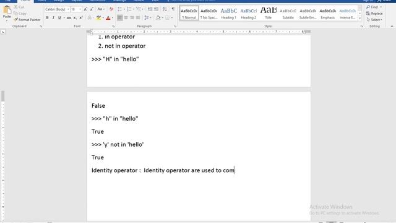Open Paragraph dialog launcher

coord(175,26)
